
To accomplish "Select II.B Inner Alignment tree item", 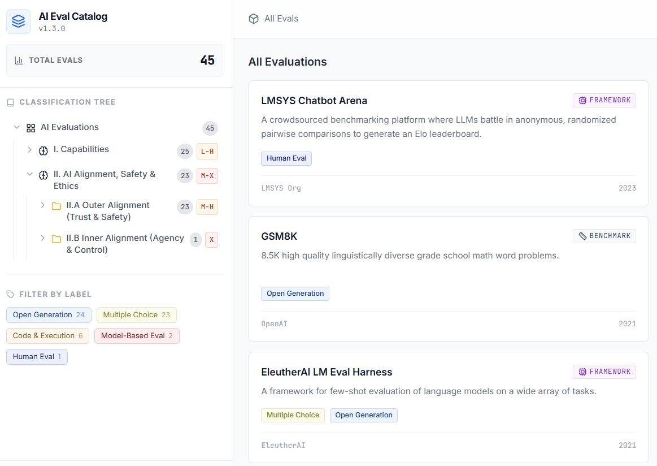I will [125, 244].
